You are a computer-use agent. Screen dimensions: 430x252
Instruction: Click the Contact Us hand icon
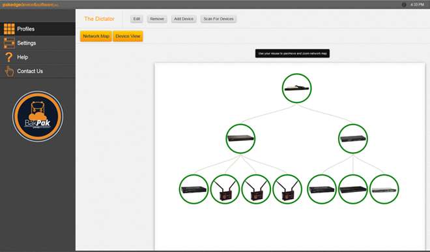coord(9,71)
